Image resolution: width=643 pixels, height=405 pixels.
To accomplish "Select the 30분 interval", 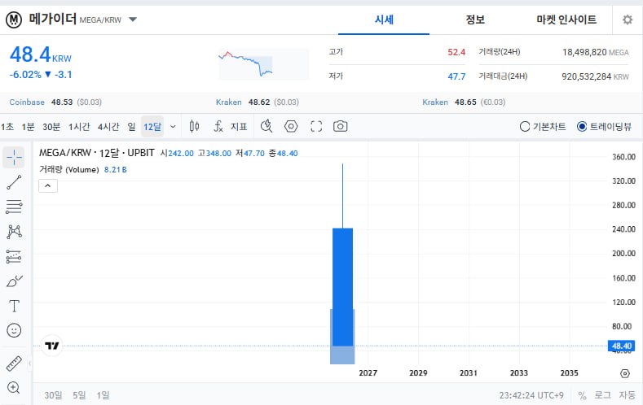I will [x=51, y=126].
